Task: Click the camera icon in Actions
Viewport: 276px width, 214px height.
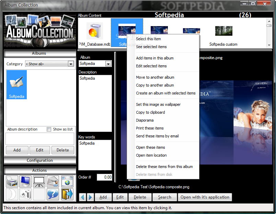Action: point(25,194)
